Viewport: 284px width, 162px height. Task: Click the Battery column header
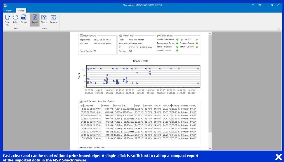click(193, 105)
